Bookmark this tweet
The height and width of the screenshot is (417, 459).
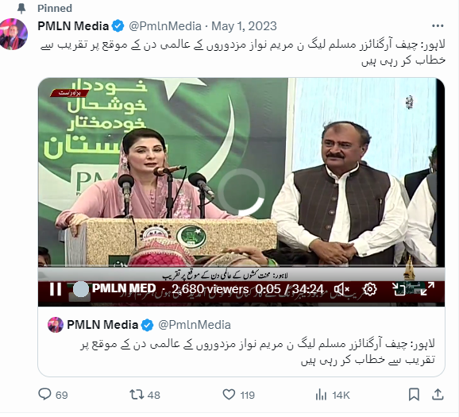tap(414, 395)
